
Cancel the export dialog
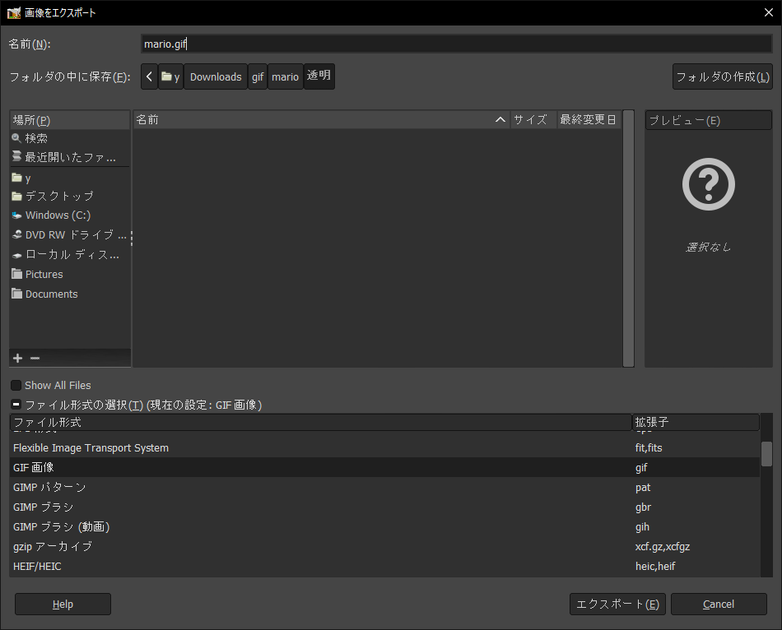pos(719,604)
